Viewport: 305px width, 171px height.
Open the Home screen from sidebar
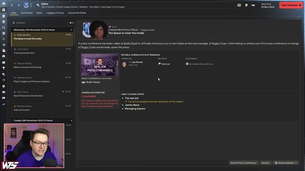click(4, 3)
